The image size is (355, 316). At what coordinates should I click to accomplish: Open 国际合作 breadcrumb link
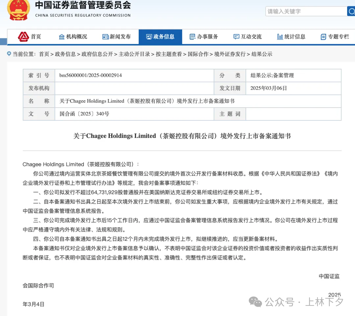198,54
